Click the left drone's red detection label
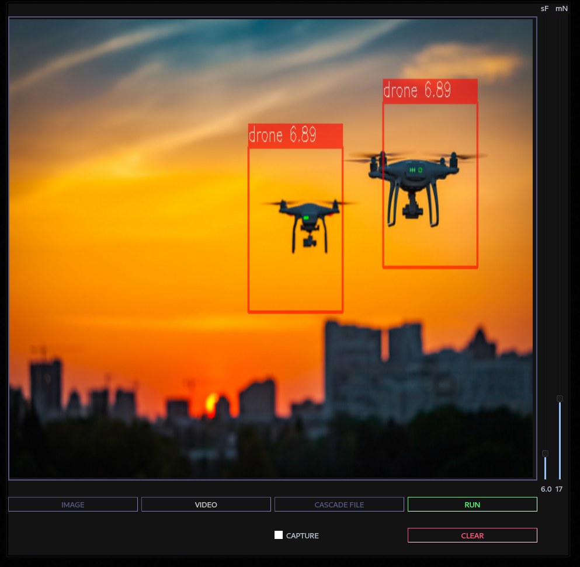 coord(295,135)
